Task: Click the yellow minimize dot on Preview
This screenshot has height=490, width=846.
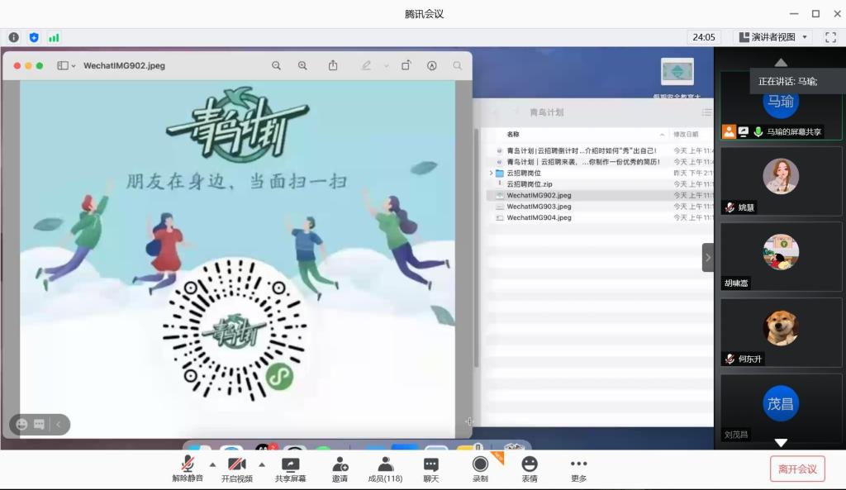Action: [x=29, y=65]
